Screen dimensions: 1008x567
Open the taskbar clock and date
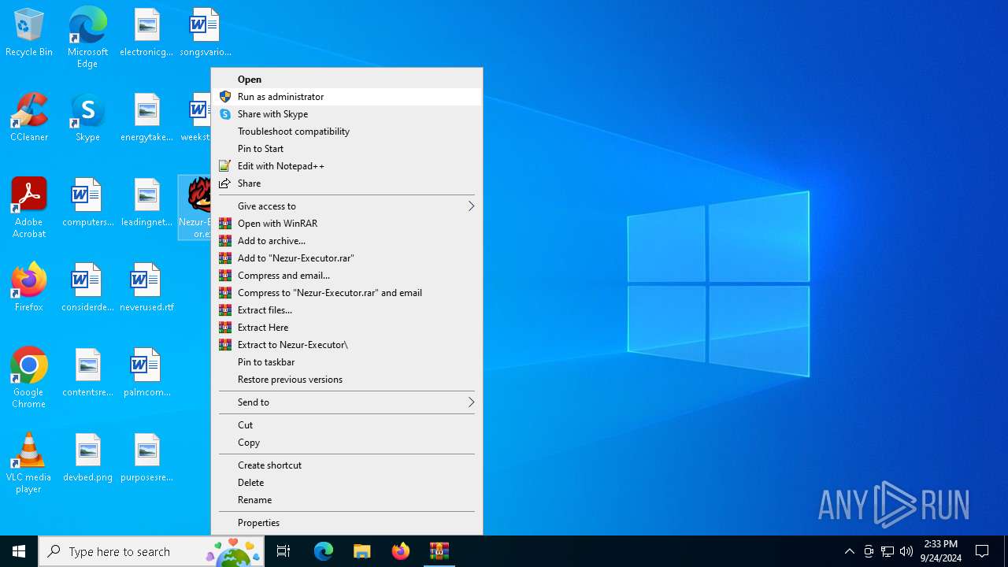coord(940,551)
